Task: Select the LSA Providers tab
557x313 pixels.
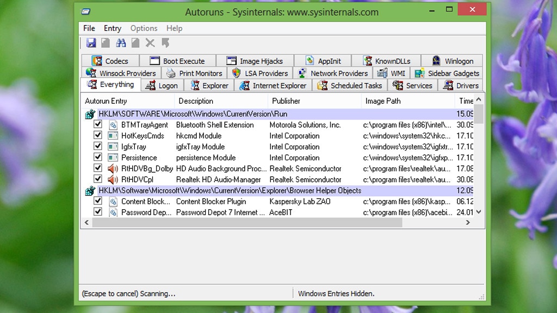Action: [x=259, y=73]
